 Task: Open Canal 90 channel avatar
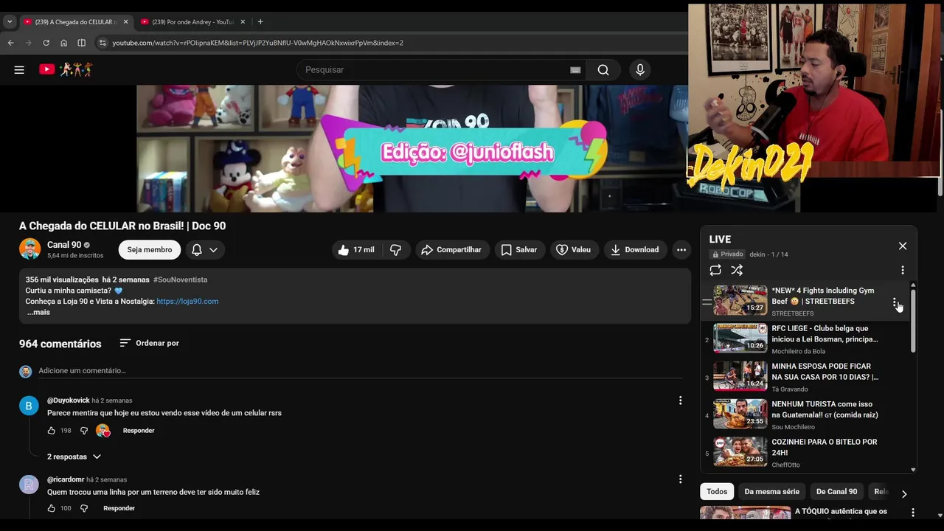[x=29, y=249]
